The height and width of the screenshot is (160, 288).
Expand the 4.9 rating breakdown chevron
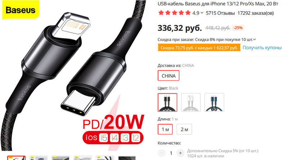202,13
